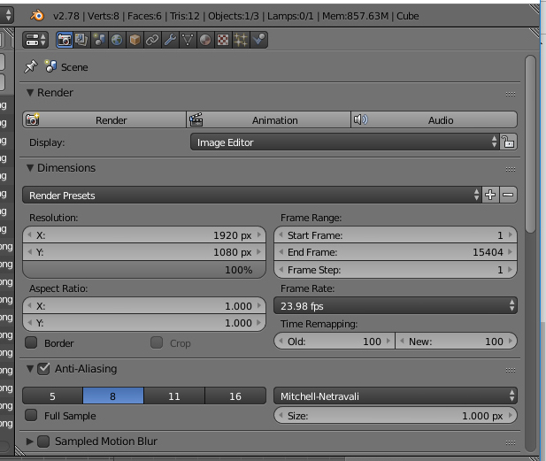Click the Anti-Aliasing panel drag grip
Image resolution: width=546 pixels, height=461 pixels.
(511, 370)
